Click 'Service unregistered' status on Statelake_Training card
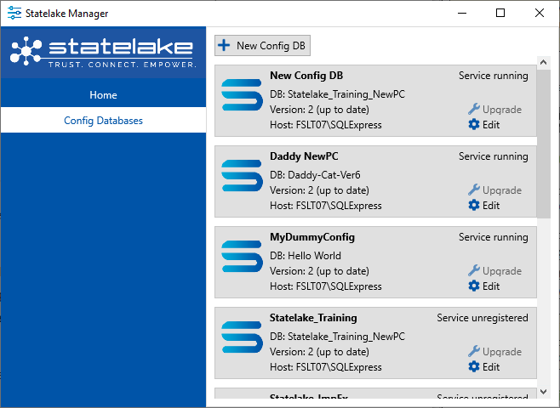Image resolution: width=560 pixels, height=408 pixels. [483, 318]
